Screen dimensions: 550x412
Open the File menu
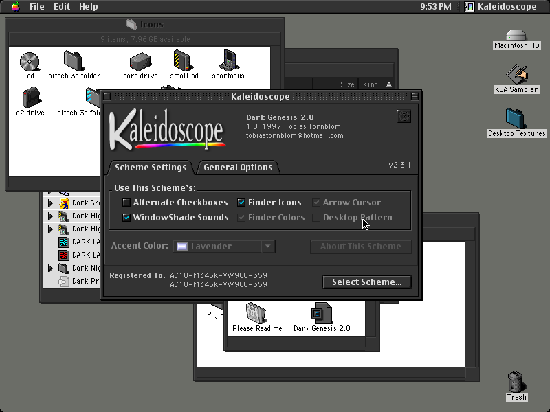click(37, 7)
